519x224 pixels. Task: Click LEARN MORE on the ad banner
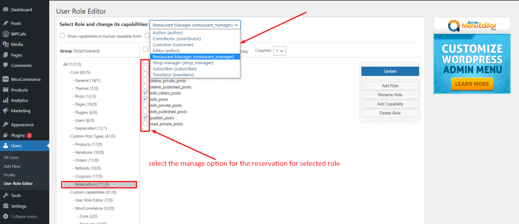pyautogui.click(x=472, y=84)
